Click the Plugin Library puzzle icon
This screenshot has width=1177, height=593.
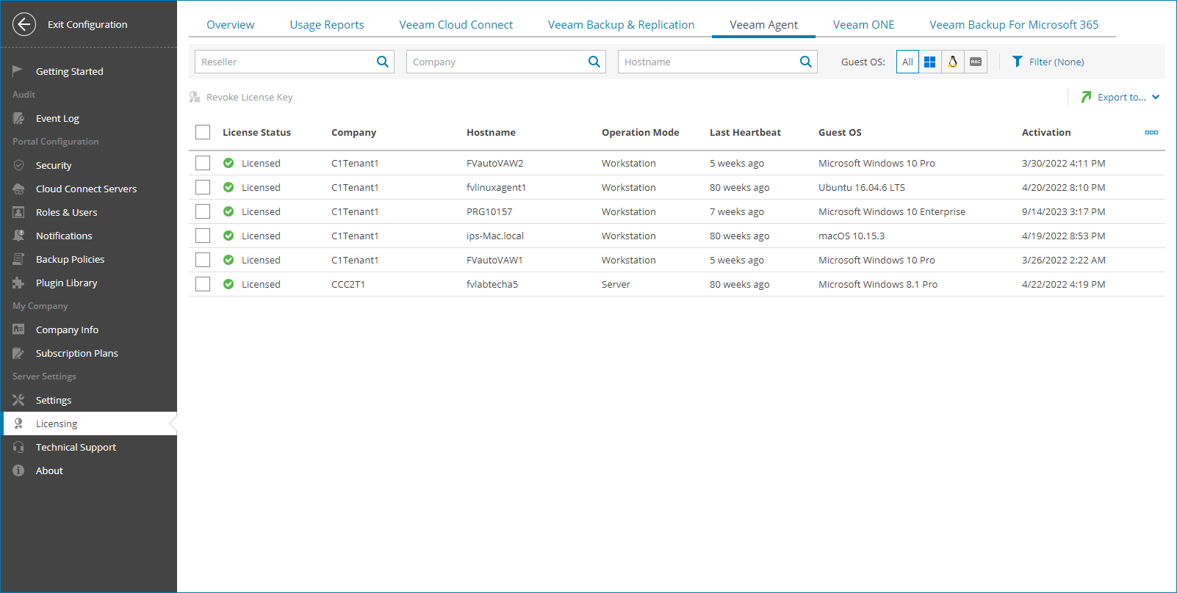click(x=18, y=283)
